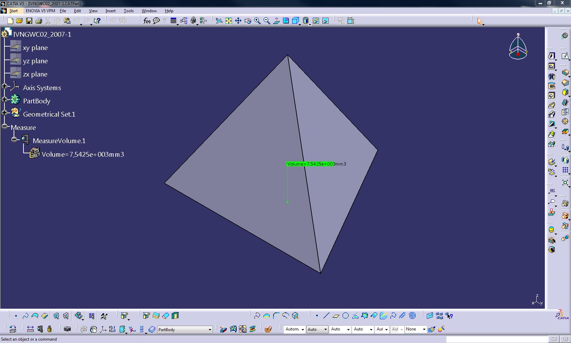Open the Start menu
Image resolution: width=571 pixels, height=343 pixels.
click(13, 11)
